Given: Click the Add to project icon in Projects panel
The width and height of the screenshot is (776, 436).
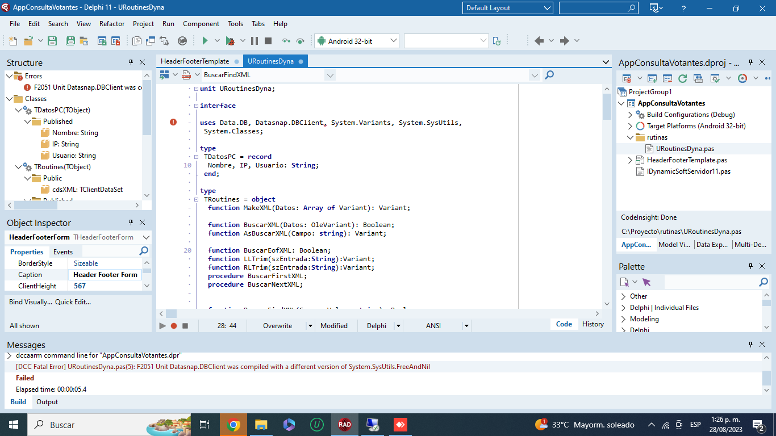Looking at the screenshot, I should tap(652, 78).
